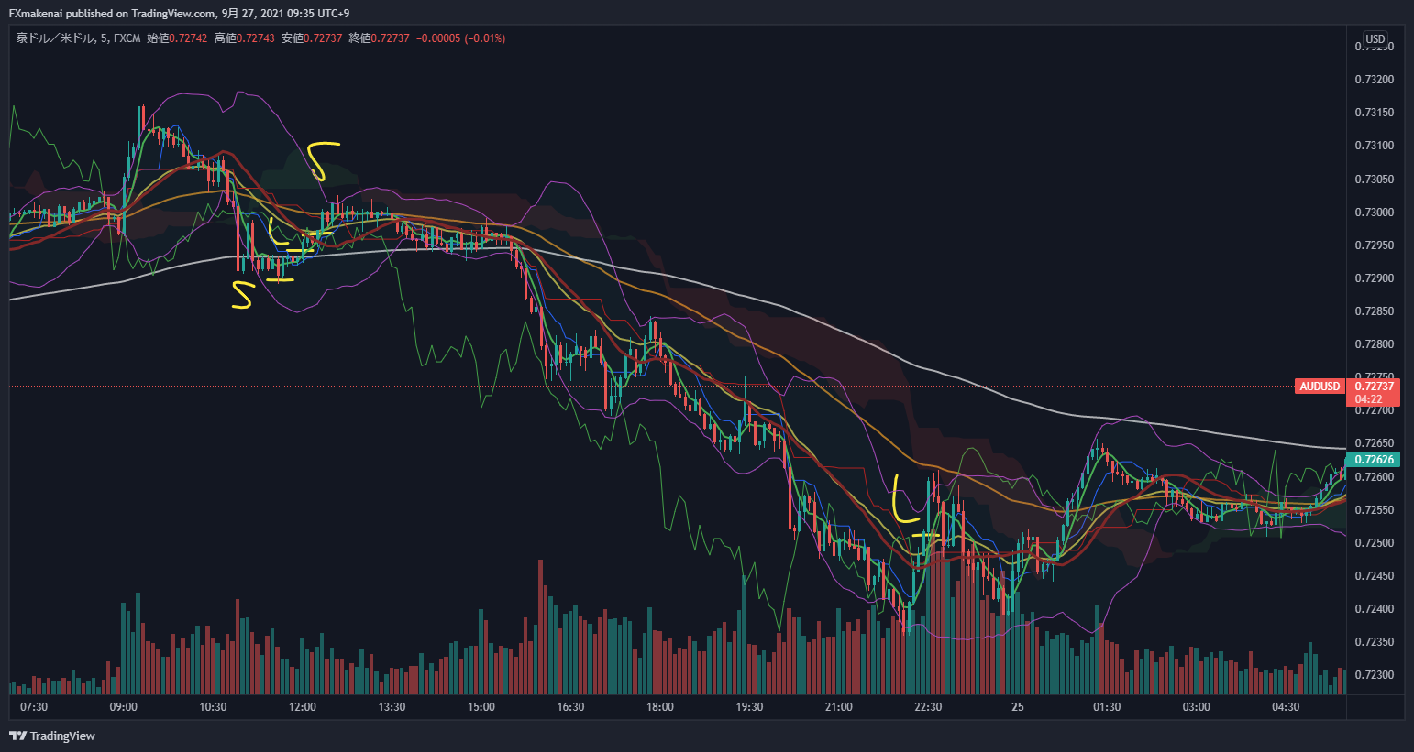The height and width of the screenshot is (752, 1414).
Task: Click the red AUDUSD symbol label
Action: pos(1320,387)
